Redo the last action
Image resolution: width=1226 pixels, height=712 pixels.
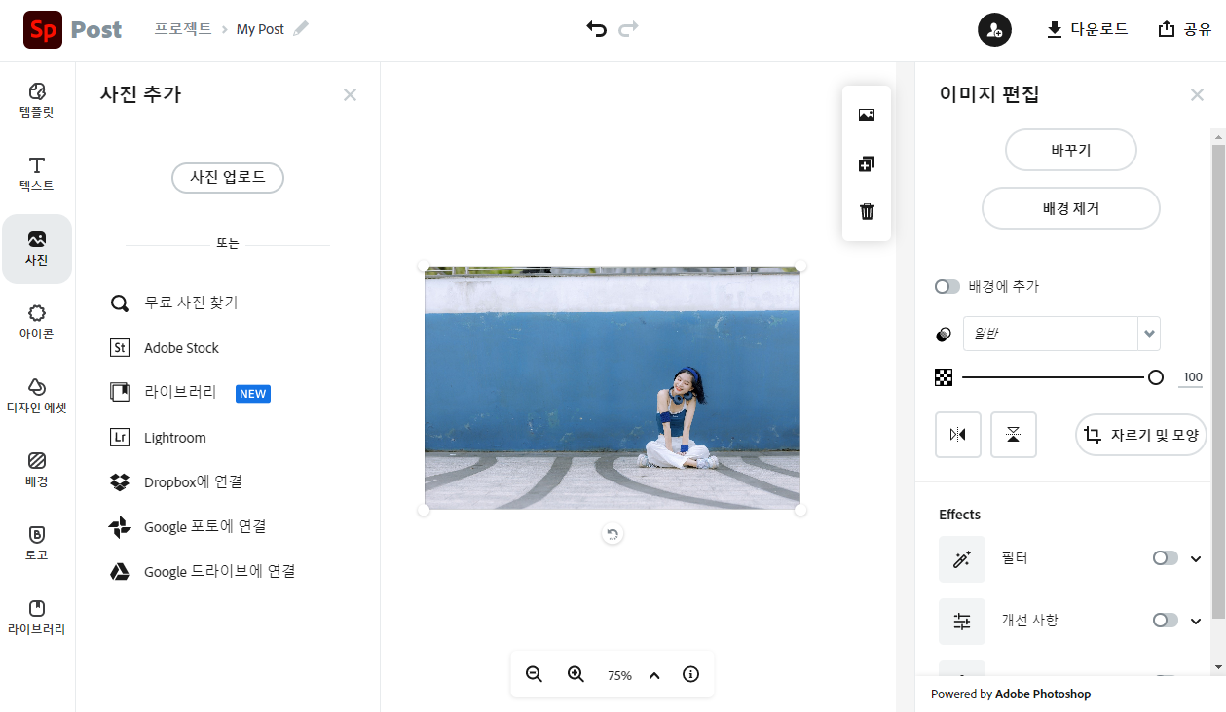coord(628,29)
